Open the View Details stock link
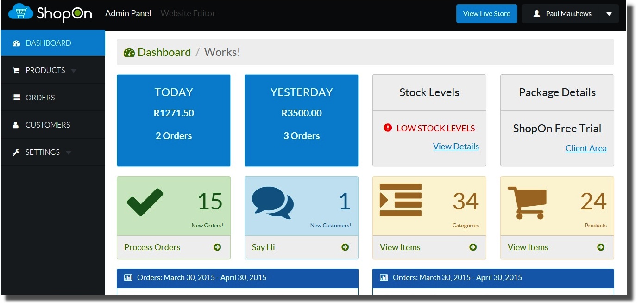642x306 pixels. click(456, 147)
